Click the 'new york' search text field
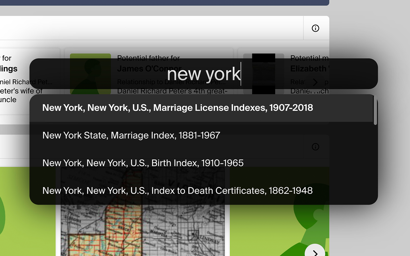Viewport: 410px width, 256px height. (204, 74)
